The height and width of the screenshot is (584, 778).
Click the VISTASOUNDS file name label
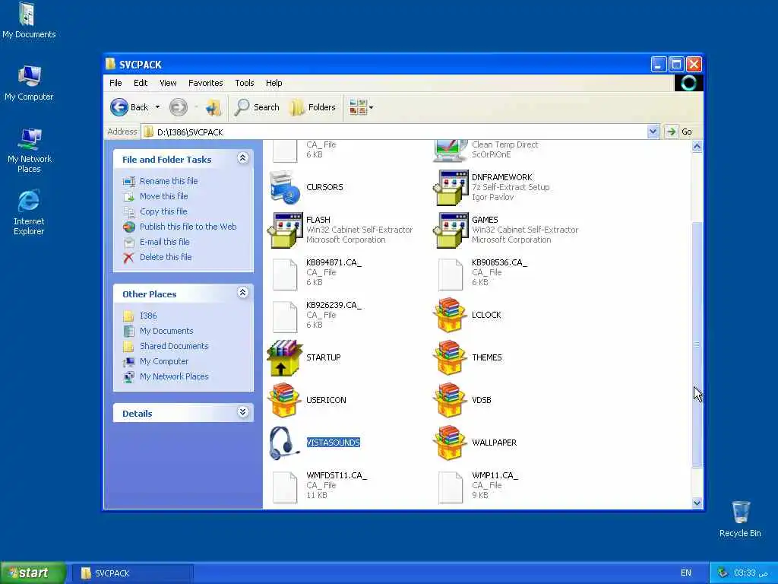click(x=333, y=443)
